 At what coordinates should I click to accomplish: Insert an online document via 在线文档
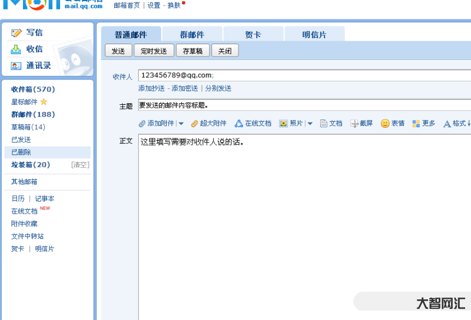tap(238, 124)
